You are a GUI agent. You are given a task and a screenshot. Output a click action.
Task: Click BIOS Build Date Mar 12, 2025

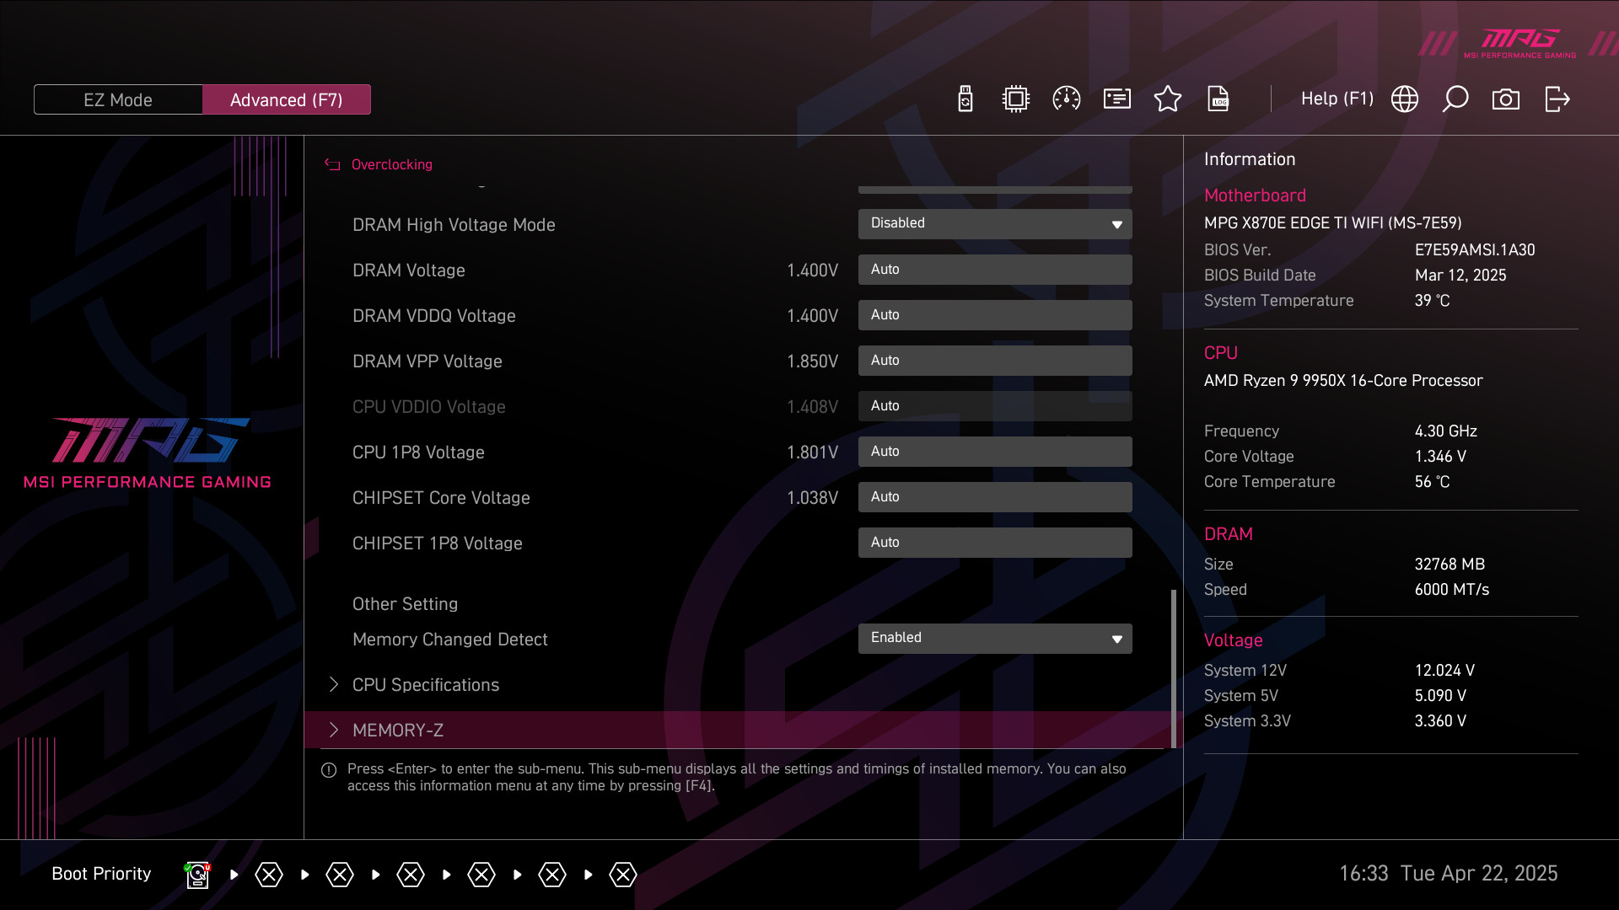tap(1460, 276)
